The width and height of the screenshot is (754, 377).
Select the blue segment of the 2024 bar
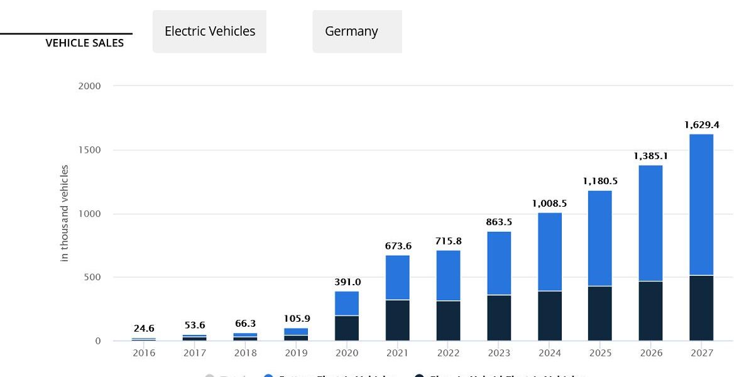[x=549, y=251]
